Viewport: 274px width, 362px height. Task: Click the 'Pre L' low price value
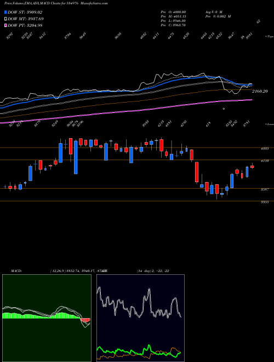pyautogui.click(x=173, y=21)
